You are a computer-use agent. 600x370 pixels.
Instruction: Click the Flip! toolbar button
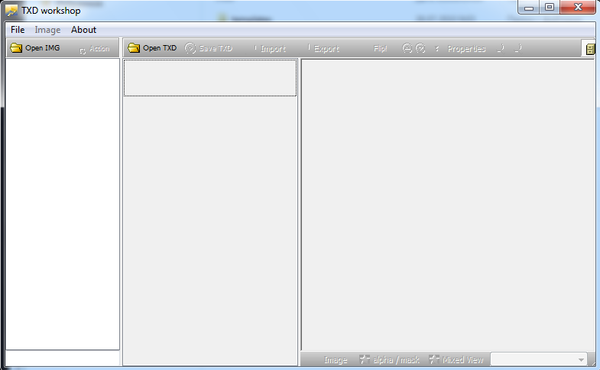[381, 49]
